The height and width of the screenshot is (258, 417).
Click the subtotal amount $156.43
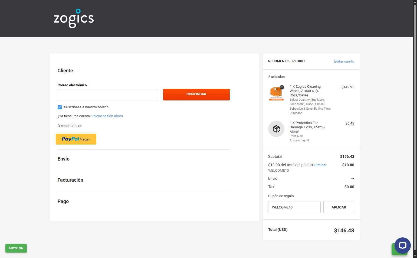click(x=347, y=157)
